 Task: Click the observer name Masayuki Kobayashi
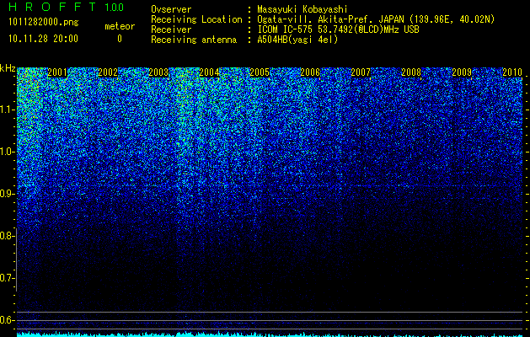302,9
